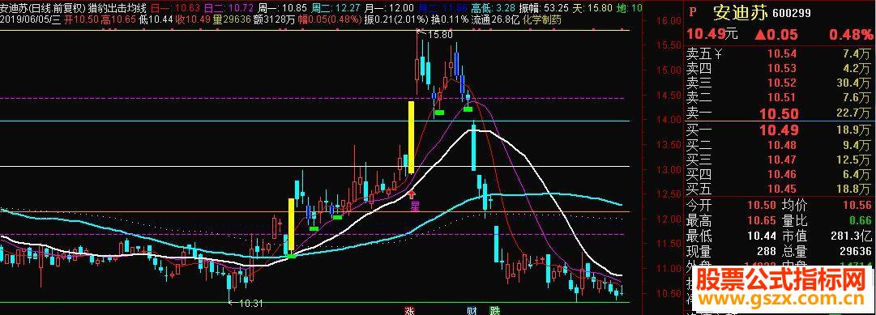
Task: Click the 卖二 ask price 10.51
Action: tap(780, 98)
